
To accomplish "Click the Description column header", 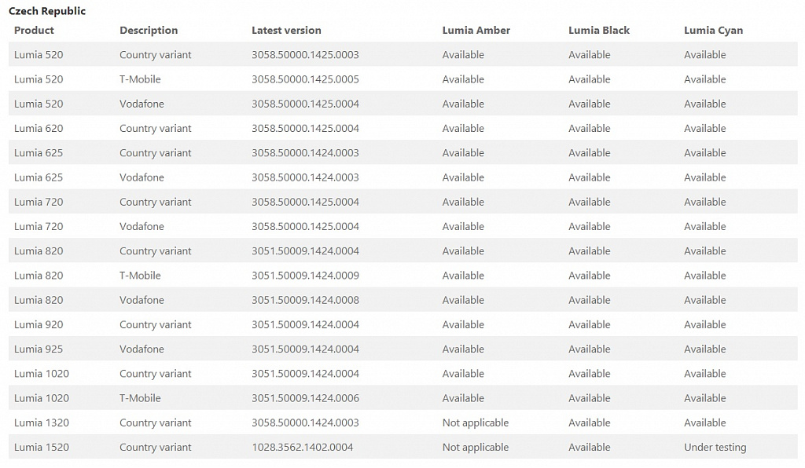I will coord(149,31).
